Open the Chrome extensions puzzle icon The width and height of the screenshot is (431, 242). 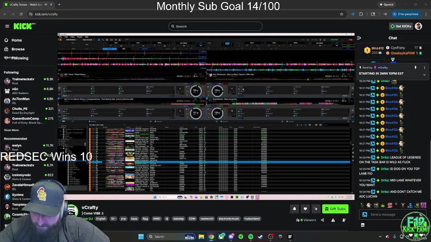click(361, 14)
